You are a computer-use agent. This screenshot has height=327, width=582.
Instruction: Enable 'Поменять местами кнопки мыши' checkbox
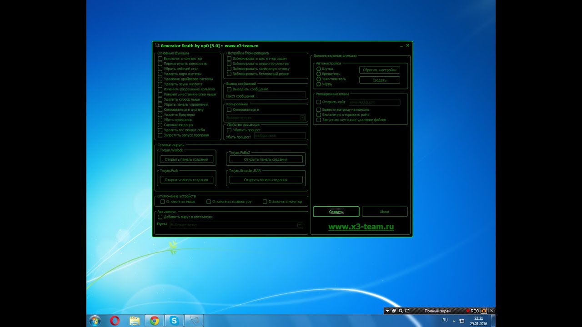point(160,94)
